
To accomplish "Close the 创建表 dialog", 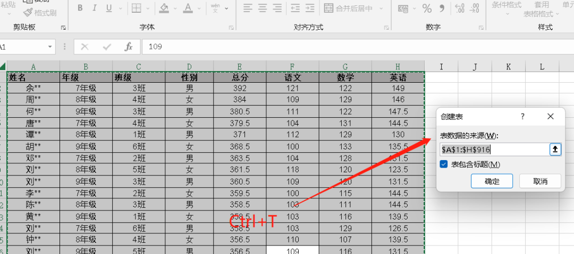I will click(550, 117).
